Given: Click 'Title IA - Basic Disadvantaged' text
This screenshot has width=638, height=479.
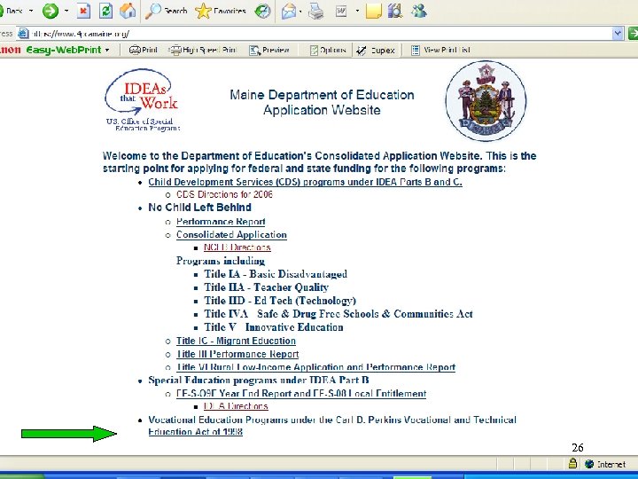Looking at the screenshot, I should [276, 274].
